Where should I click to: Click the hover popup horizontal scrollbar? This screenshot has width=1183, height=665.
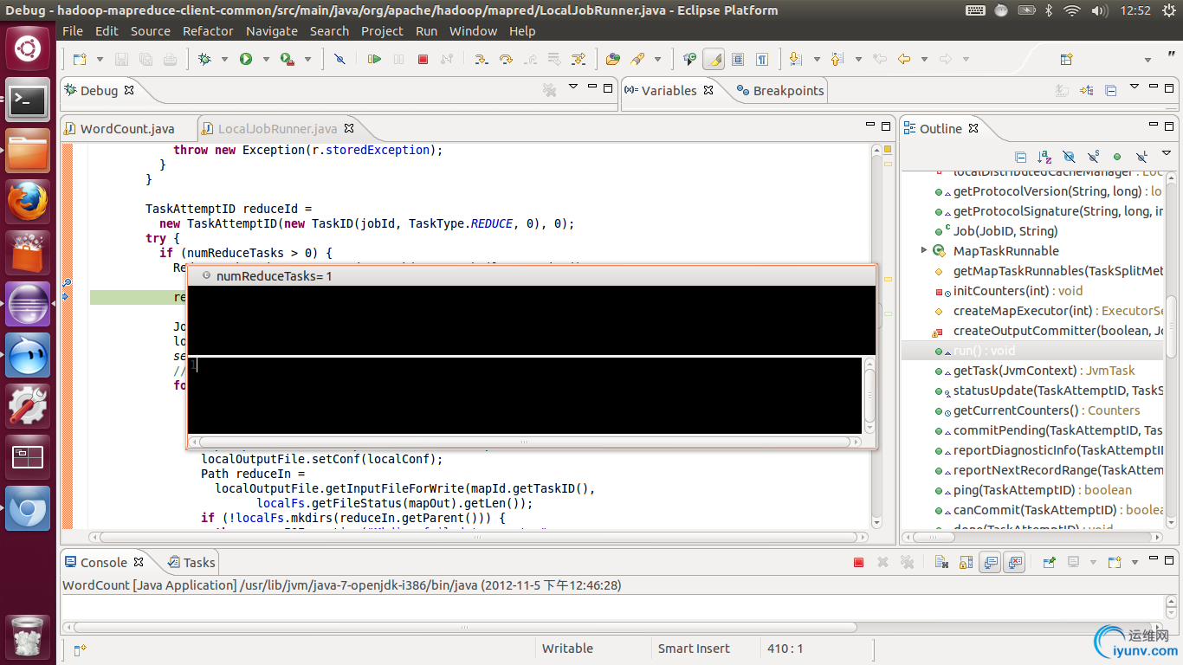(525, 442)
